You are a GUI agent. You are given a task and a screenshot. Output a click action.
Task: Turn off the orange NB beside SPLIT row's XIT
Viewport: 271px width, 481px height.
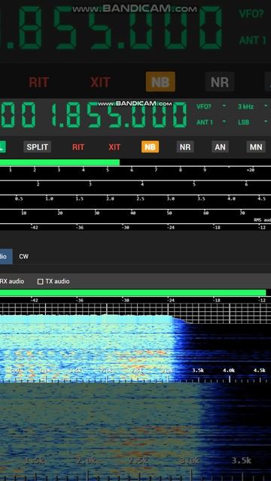(150, 147)
